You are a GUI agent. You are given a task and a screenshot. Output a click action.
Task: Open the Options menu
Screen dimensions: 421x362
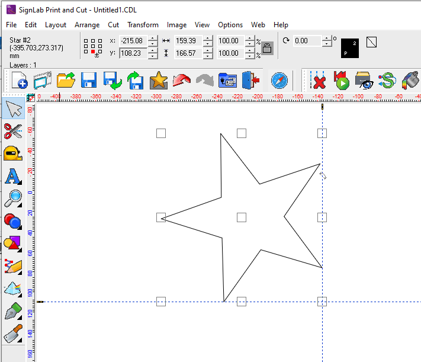coord(230,25)
